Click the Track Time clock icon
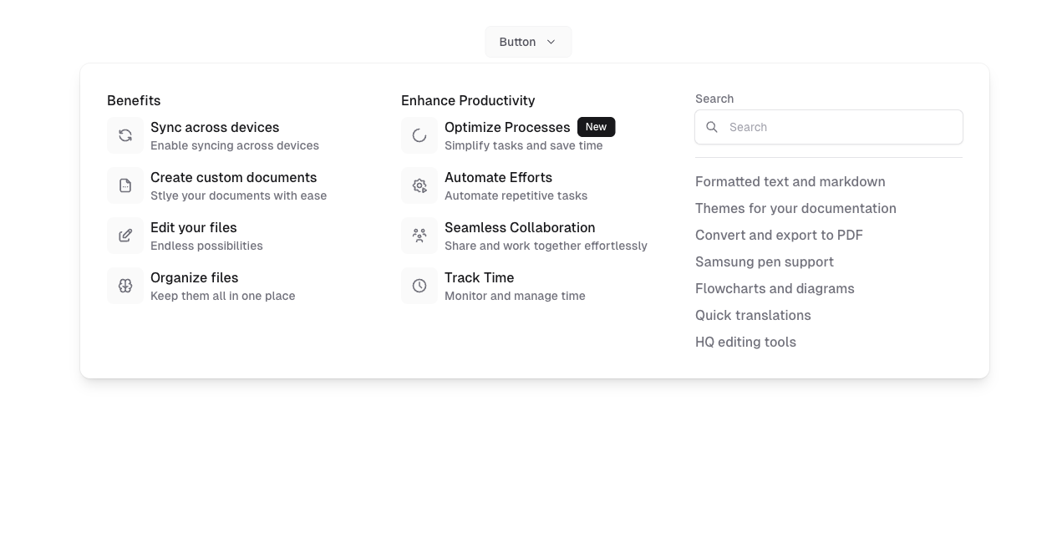Image resolution: width=1057 pixels, height=543 pixels. pyautogui.click(x=419, y=286)
